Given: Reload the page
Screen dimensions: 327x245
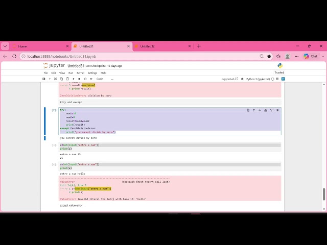Looking at the screenshot, I should [x=14, y=56].
